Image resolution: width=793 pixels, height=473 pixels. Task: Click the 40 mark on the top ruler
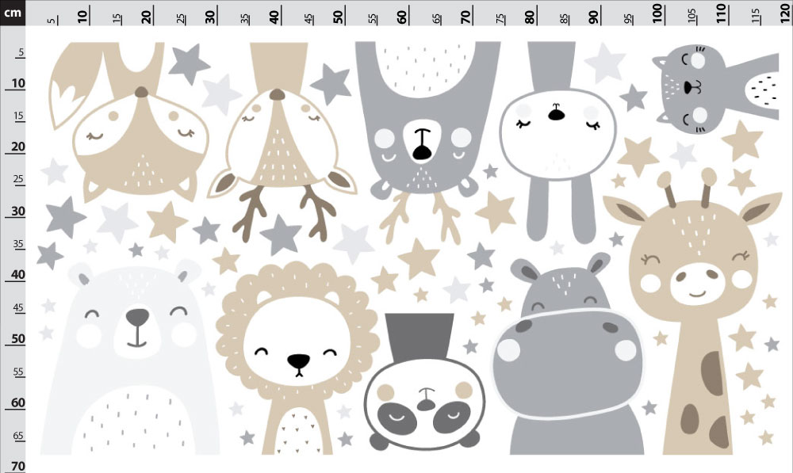(x=274, y=16)
